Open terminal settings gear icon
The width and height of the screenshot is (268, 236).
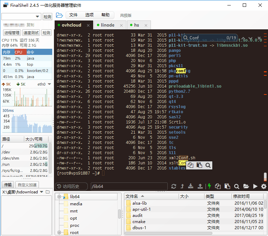pos(264,186)
